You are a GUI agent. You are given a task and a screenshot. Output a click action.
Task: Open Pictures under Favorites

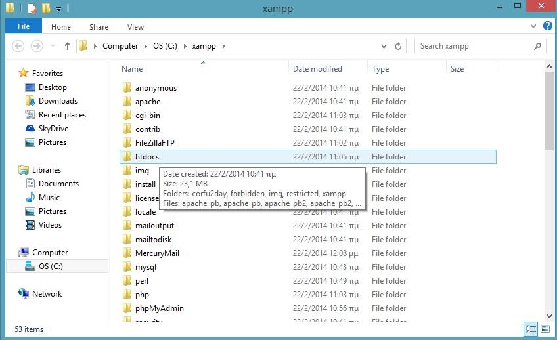click(x=53, y=142)
